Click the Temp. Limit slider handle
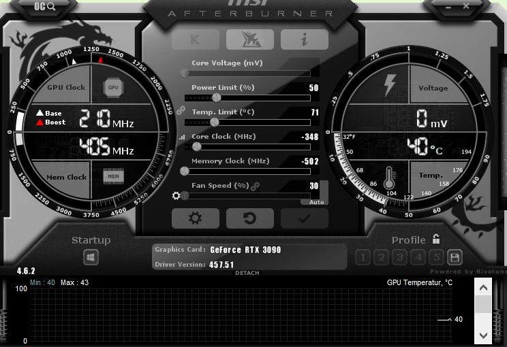 click(x=214, y=122)
